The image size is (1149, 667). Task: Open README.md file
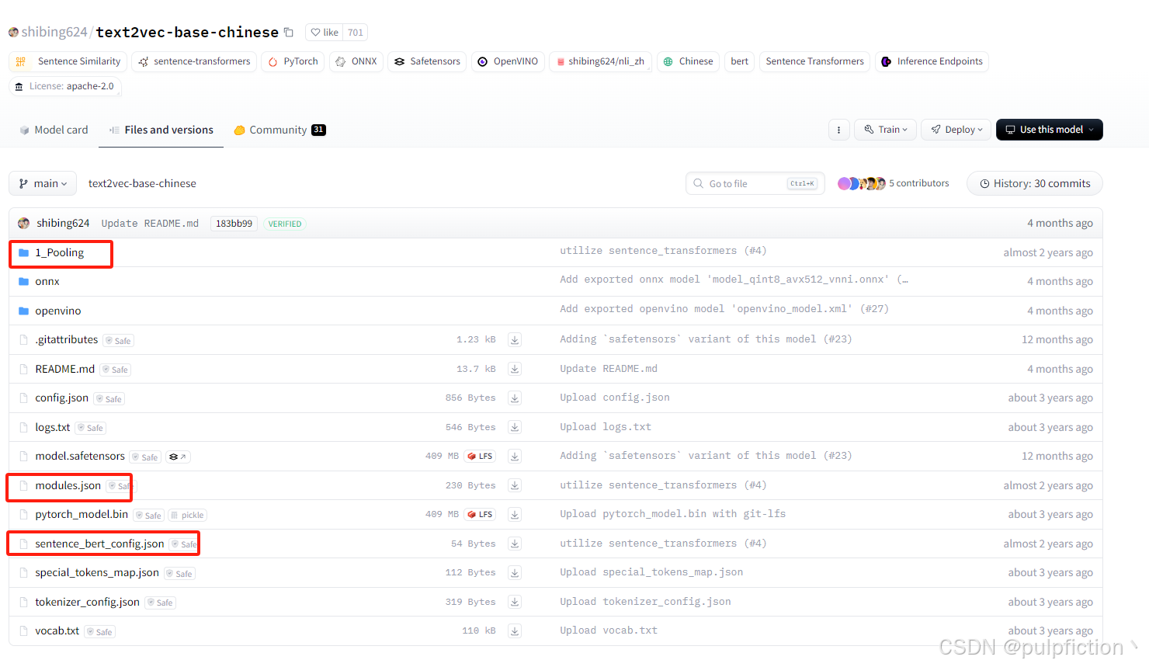pyautogui.click(x=64, y=369)
